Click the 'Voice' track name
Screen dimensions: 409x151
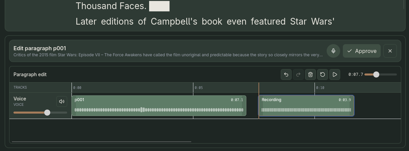[20, 99]
